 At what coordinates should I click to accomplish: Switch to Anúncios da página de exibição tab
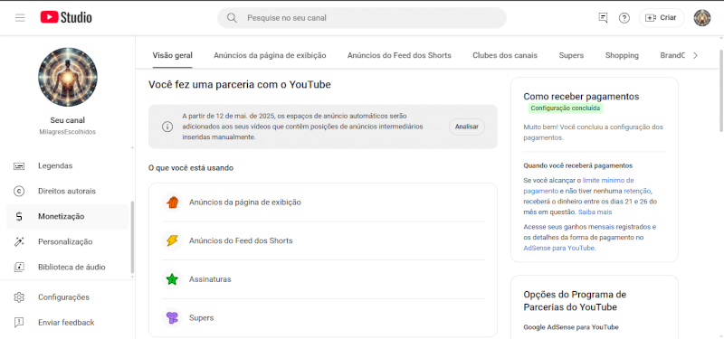click(x=270, y=55)
